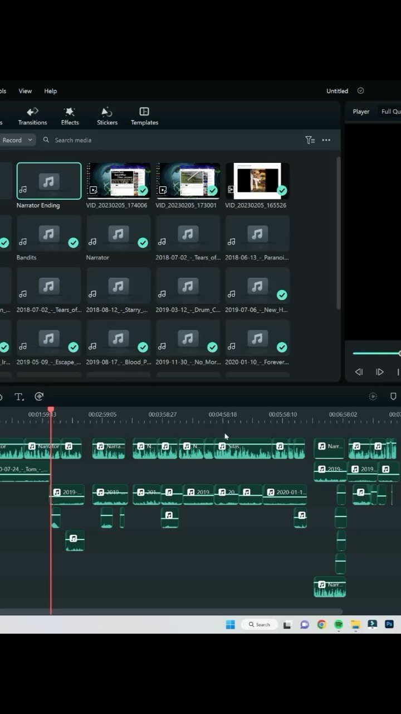
Task: Click the used checkmark on VID_20230205_174006
Action: point(143,190)
